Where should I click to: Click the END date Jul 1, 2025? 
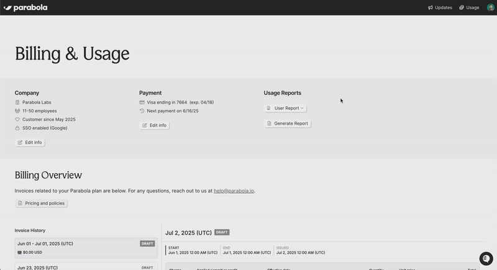coord(247,253)
